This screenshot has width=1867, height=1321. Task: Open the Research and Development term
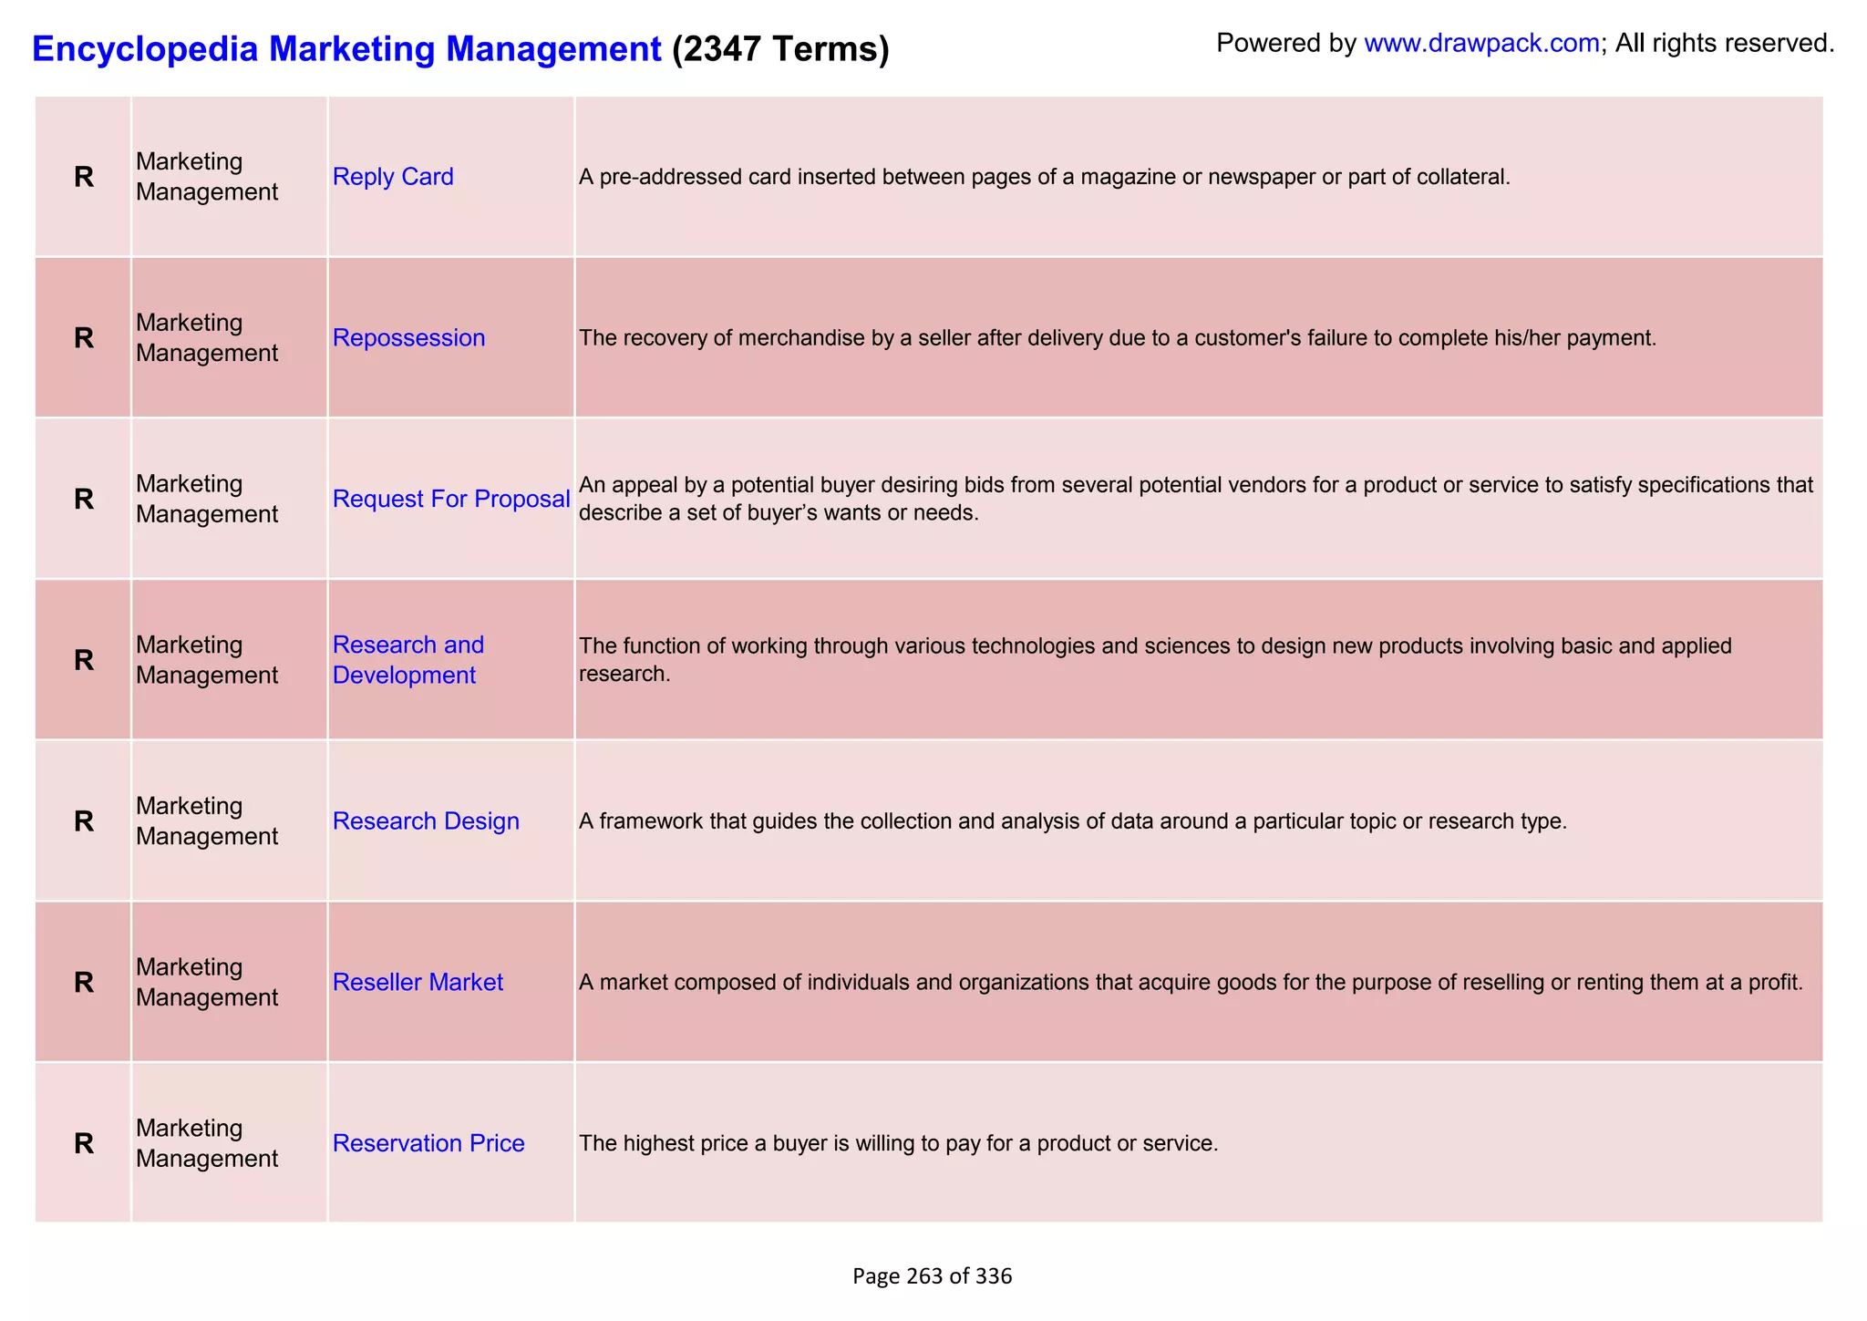point(408,660)
